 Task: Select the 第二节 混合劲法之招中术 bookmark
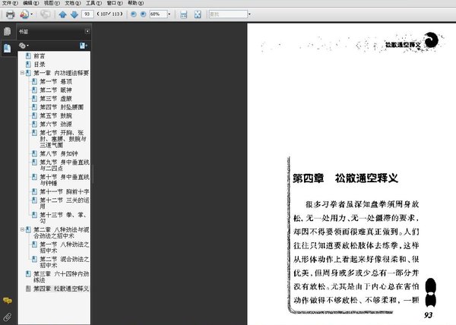click(x=65, y=262)
